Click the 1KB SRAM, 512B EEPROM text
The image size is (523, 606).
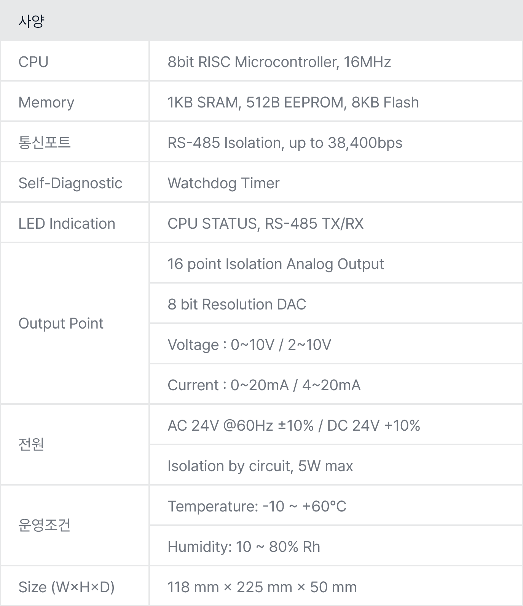257,103
